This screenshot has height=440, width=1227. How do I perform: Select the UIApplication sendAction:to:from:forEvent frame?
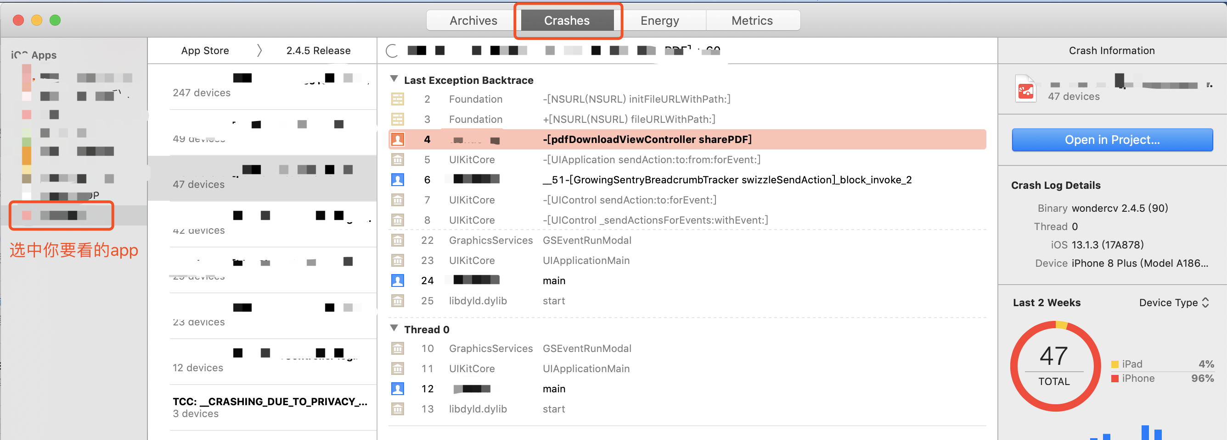point(687,159)
